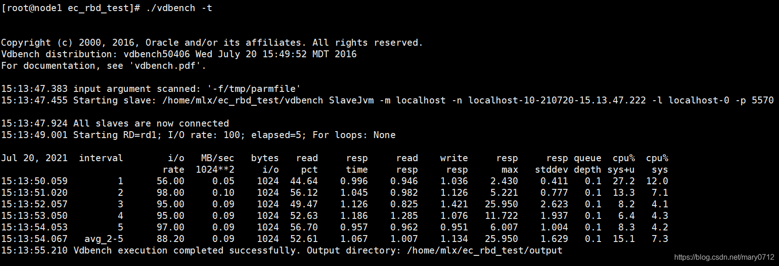Screen dimensions: 779x266
Task: Click the text 'vdbench50406' in distribution line
Action: (157, 54)
